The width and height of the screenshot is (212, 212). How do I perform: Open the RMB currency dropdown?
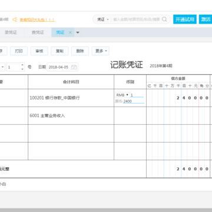pyautogui.click(x=122, y=95)
